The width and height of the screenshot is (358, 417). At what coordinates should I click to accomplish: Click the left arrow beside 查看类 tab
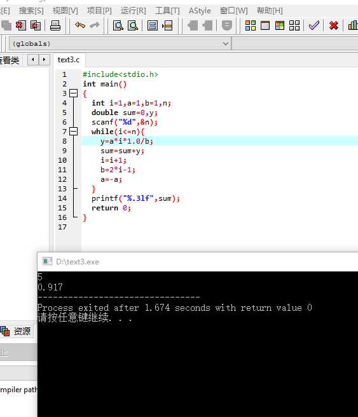pyautogui.click(x=33, y=60)
